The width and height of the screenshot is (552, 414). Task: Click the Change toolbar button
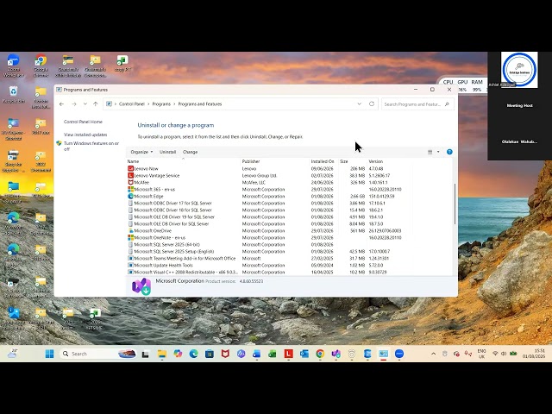click(x=190, y=152)
